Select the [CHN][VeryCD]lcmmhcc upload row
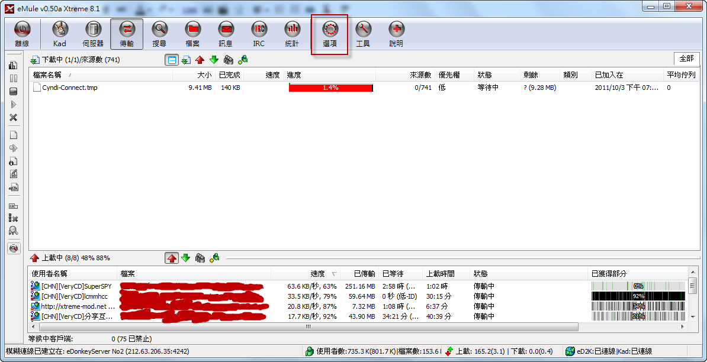Image resolution: width=707 pixels, height=362 pixels. (359, 296)
